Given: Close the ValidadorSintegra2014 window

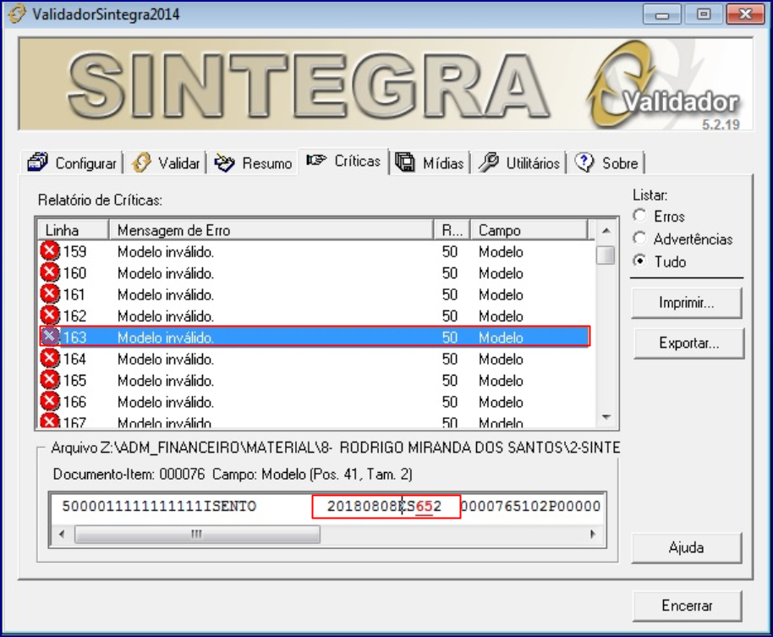Looking at the screenshot, I should (745, 14).
